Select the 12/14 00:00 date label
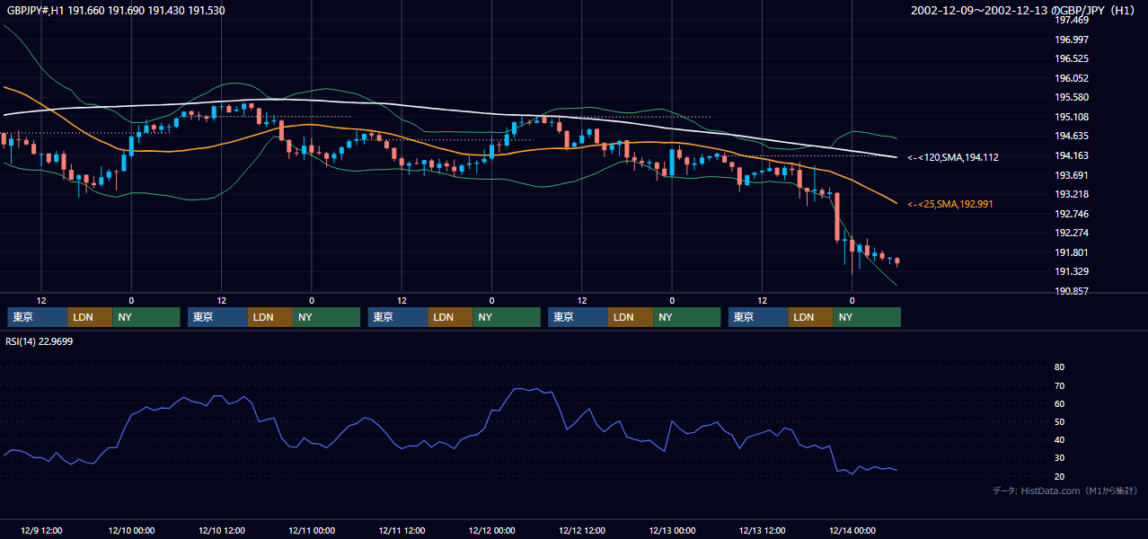The height and width of the screenshot is (539, 1148). pos(852,530)
